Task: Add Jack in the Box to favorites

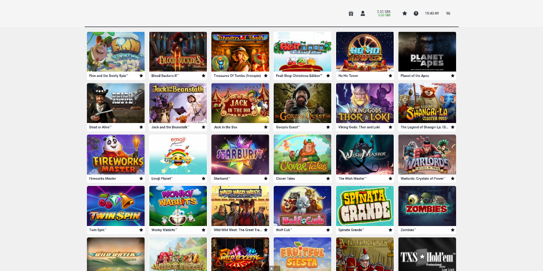Action: 266,127
